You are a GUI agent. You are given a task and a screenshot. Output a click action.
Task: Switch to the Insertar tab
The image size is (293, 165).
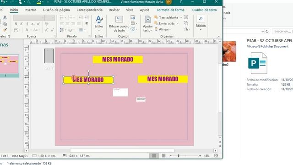(x=30, y=10)
